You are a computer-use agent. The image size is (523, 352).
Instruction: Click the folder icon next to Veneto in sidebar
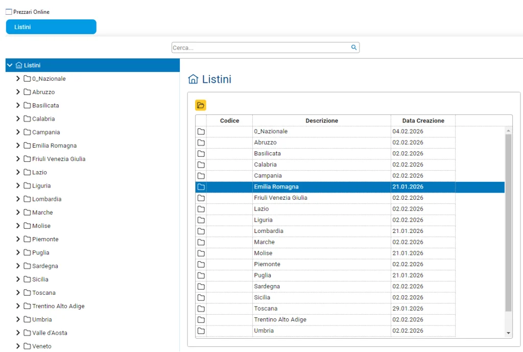click(27, 346)
